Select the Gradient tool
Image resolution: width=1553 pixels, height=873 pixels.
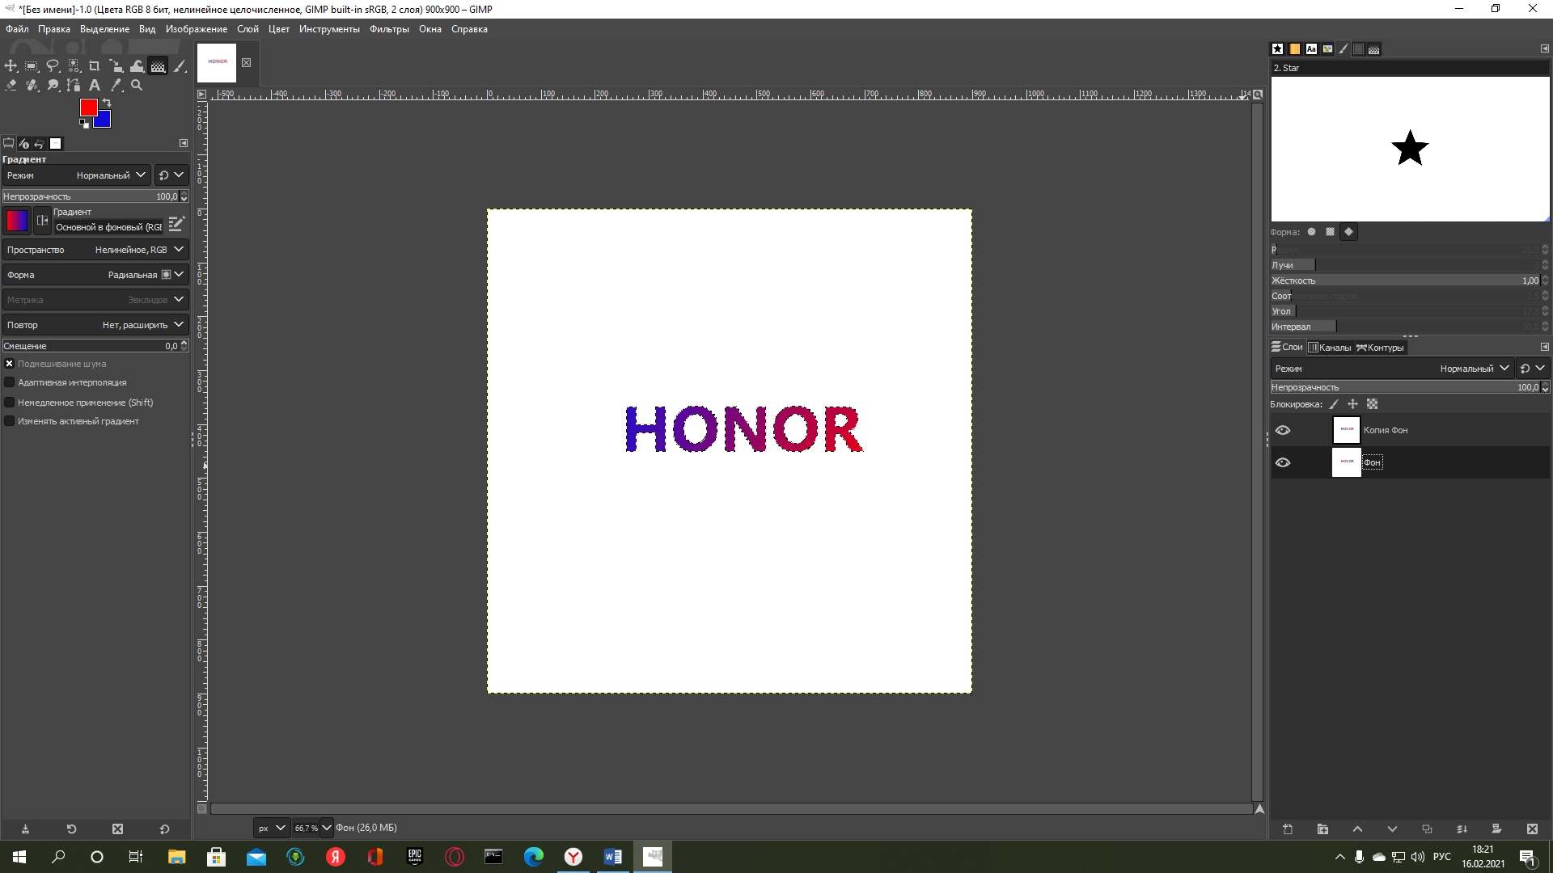pyautogui.click(x=159, y=66)
